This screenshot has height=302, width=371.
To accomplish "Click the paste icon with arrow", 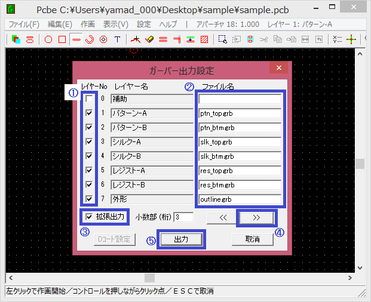I will click(x=292, y=39).
